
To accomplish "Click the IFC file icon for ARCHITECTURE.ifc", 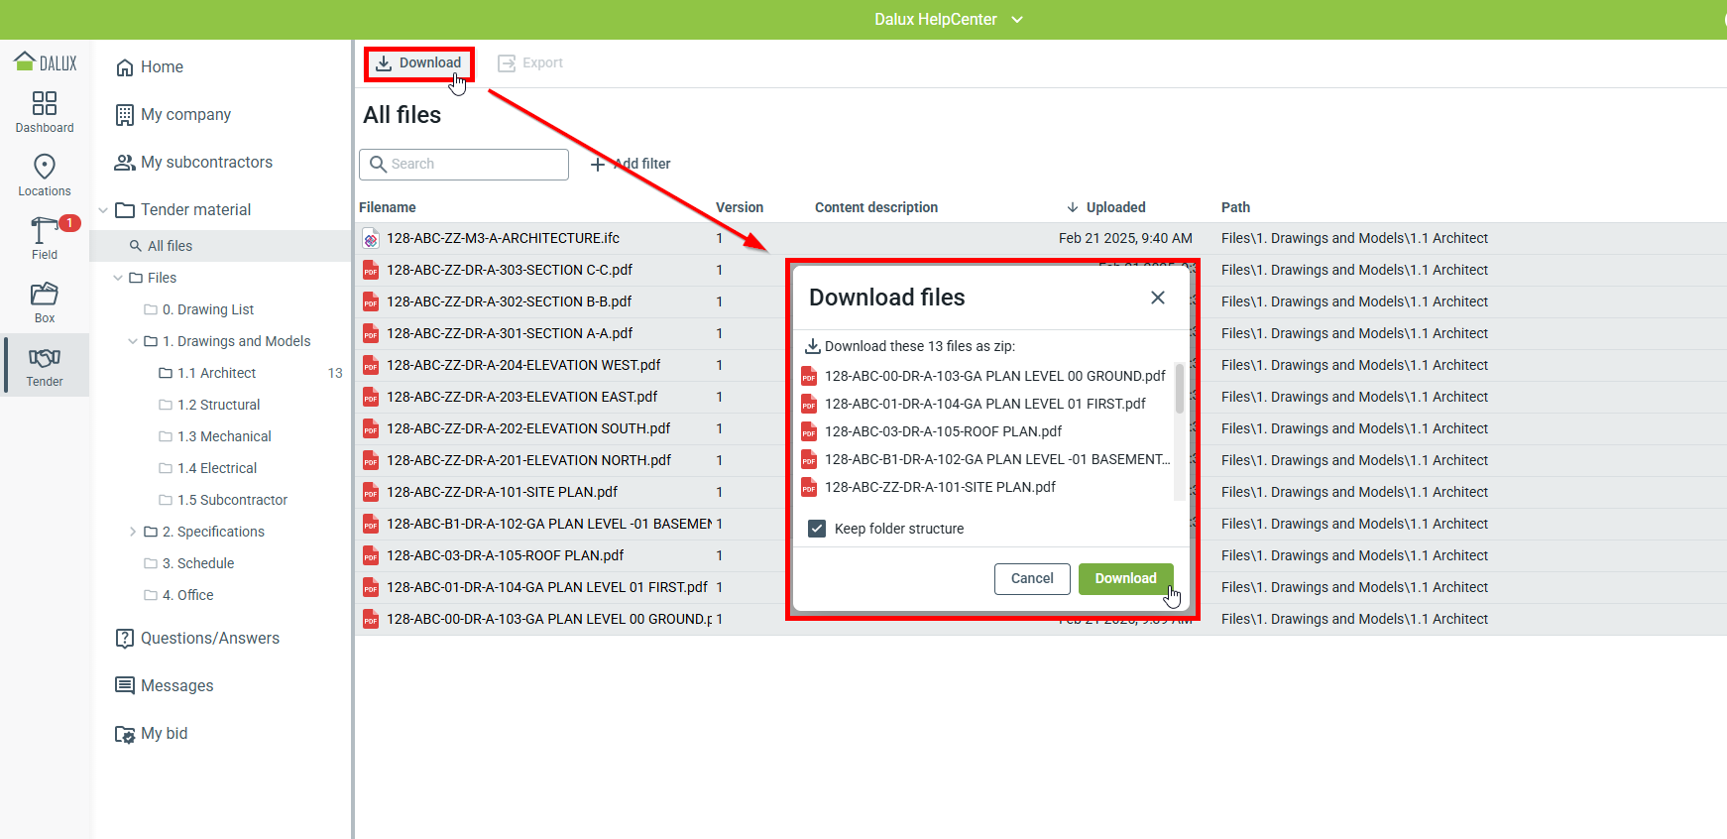I will [x=371, y=239].
